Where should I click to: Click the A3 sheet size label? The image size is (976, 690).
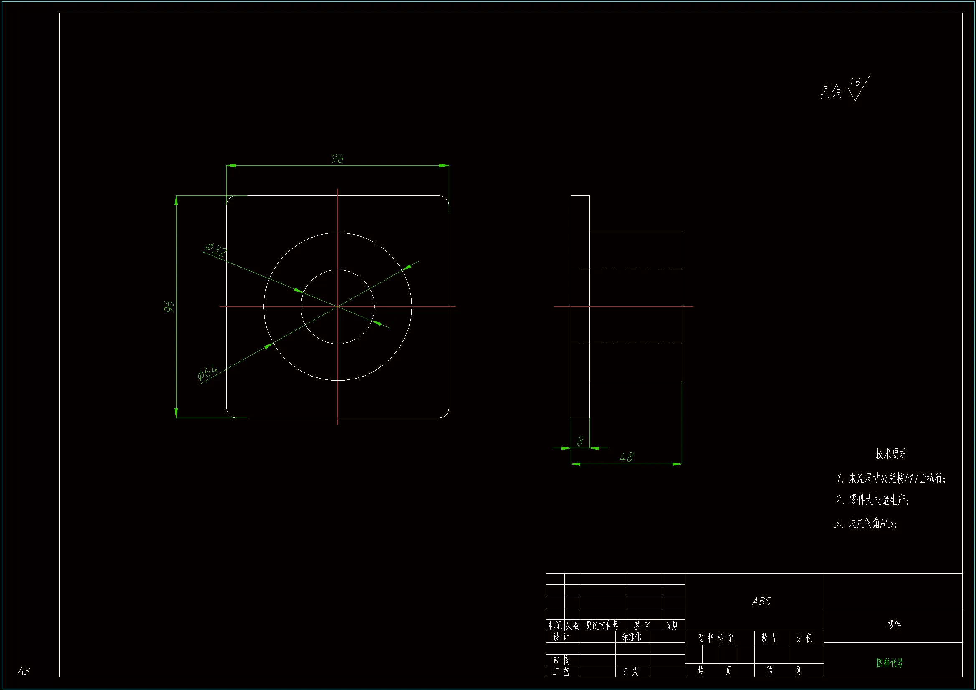[x=24, y=670]
